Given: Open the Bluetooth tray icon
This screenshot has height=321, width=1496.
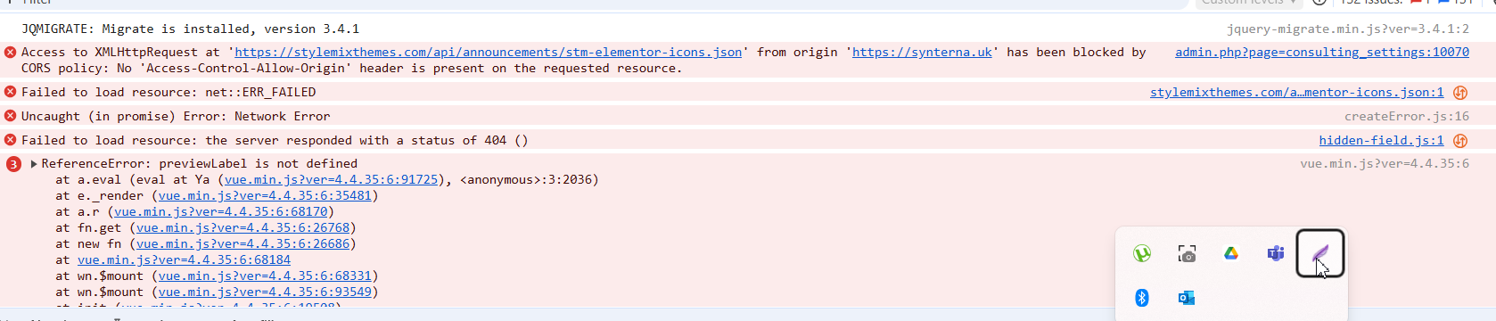Looking at the screenshot, I should pos(1142,298).
